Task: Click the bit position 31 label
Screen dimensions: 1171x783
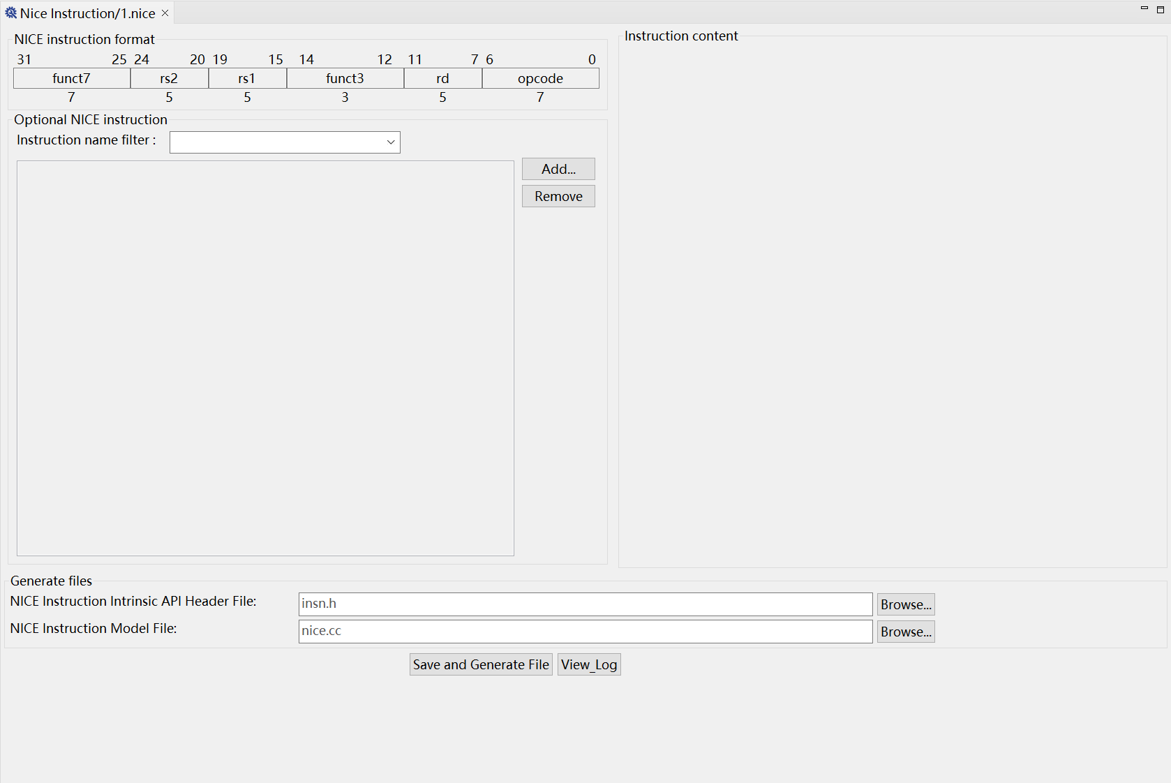Action: coord(24,59)
